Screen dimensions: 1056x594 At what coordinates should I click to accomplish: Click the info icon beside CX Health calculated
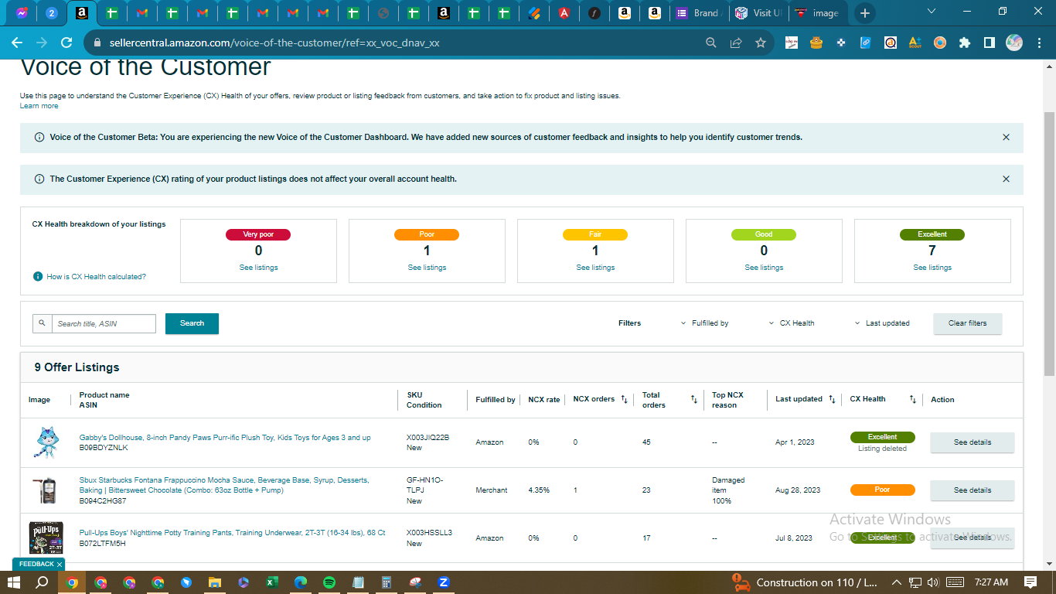point(37,277)
